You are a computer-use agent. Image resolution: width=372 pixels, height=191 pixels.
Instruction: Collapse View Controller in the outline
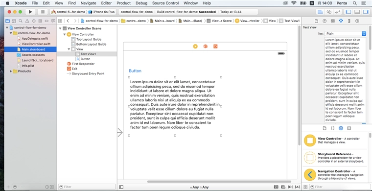coord(64,34)
